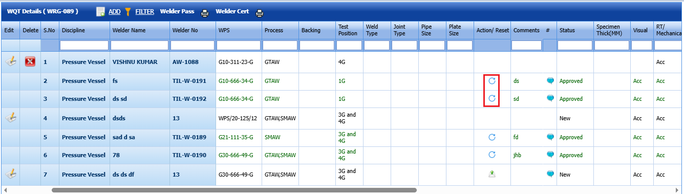This screenshot has width=684, height=194.
Task: Focus the WPS filter box
Action: click(x=239, y=46)
